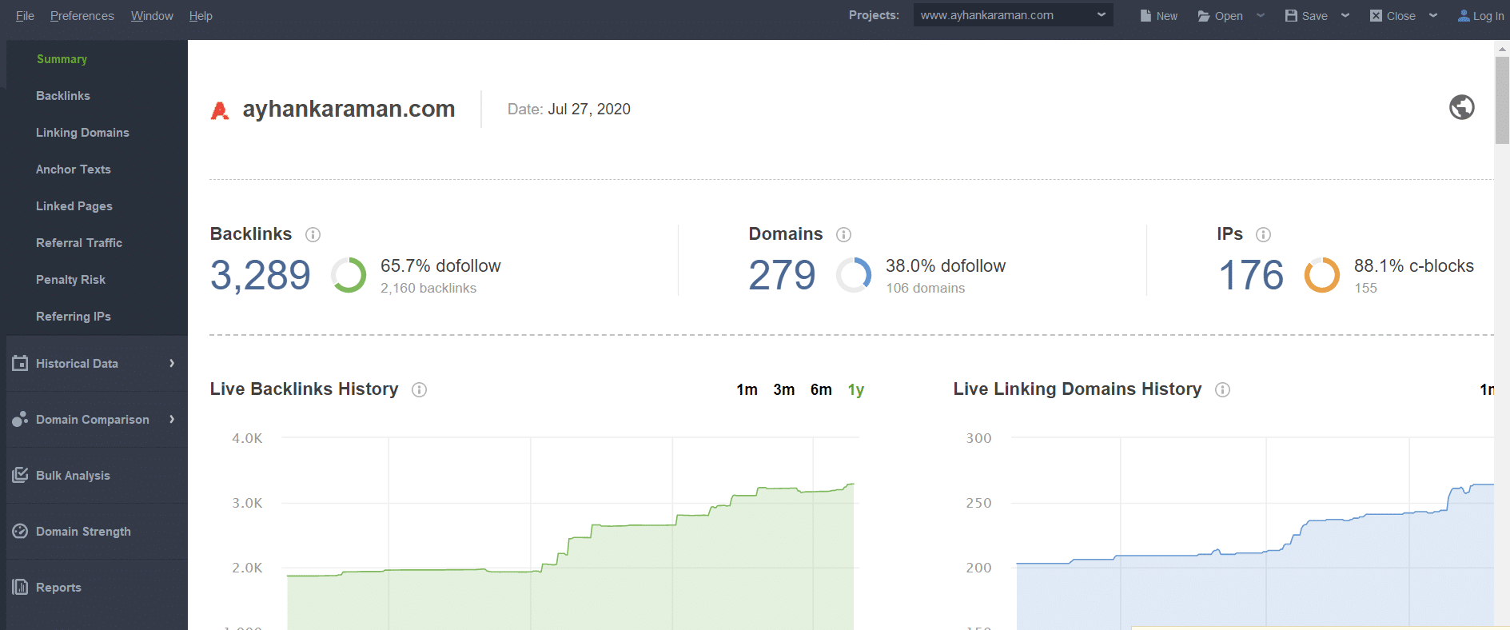Screen dimensions: 1510x630
Task: Set backlinks history range to 1m
Action: (x=747, y=389)
